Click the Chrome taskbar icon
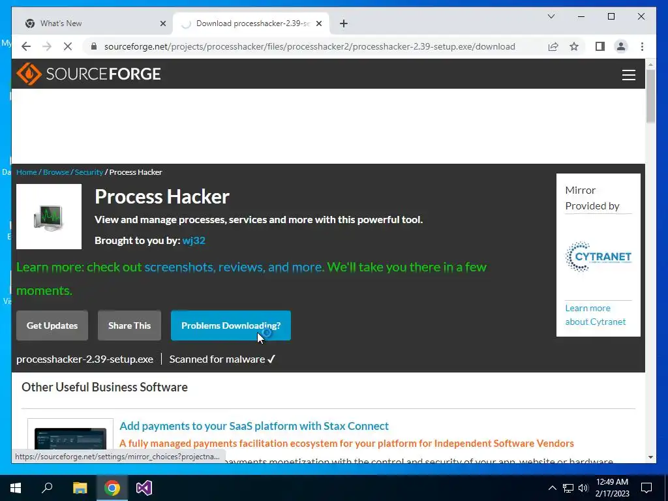The image size is (668, 501). coord(112,488)
